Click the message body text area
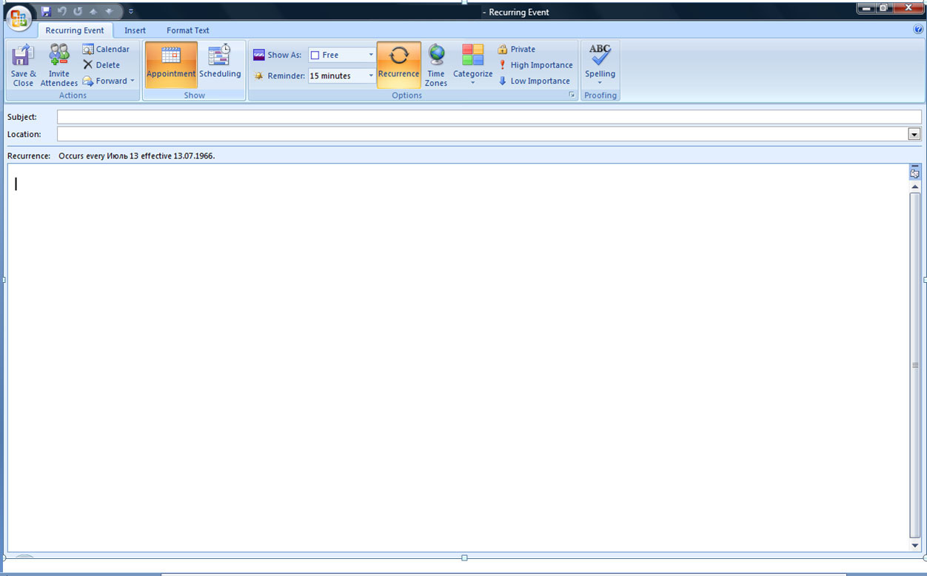 point(458,358)
